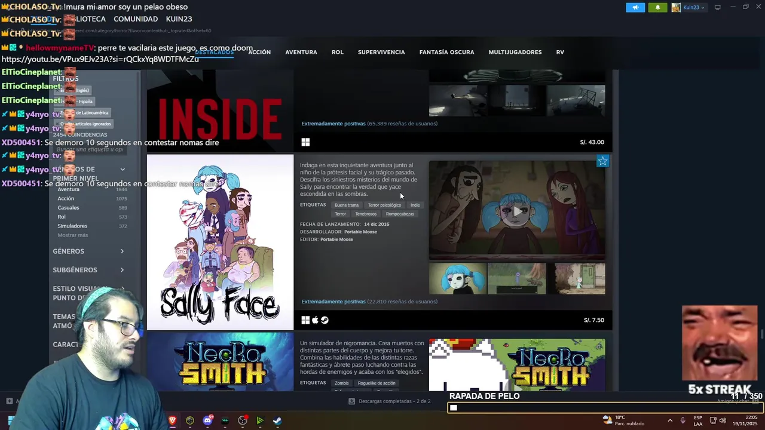
Task: Expand the GÉNEROS filter section
Action: tap(88, 251)
